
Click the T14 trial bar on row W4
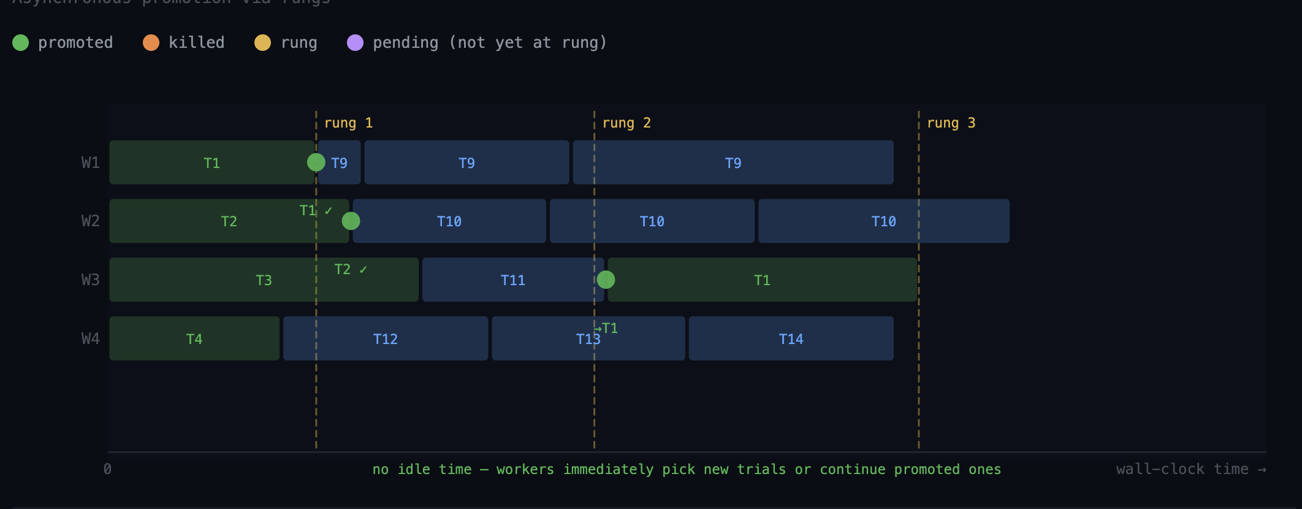[x=791, y=339]
